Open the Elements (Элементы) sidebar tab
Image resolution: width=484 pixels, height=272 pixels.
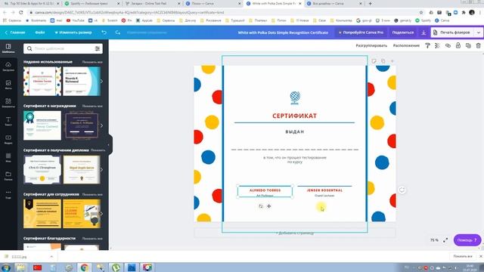point(8,103)
